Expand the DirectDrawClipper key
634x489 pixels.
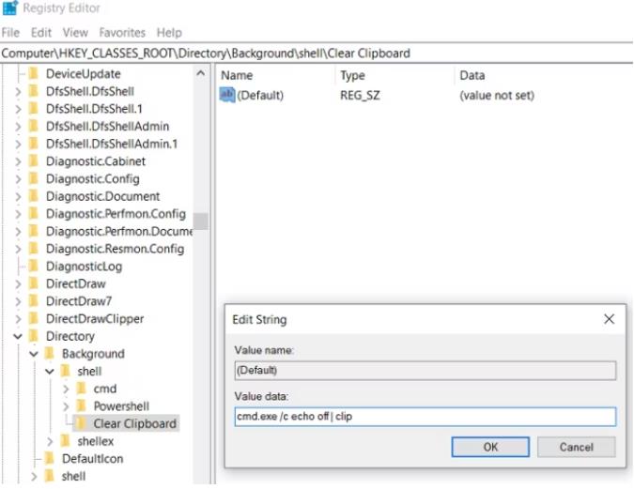click(18, 319)
